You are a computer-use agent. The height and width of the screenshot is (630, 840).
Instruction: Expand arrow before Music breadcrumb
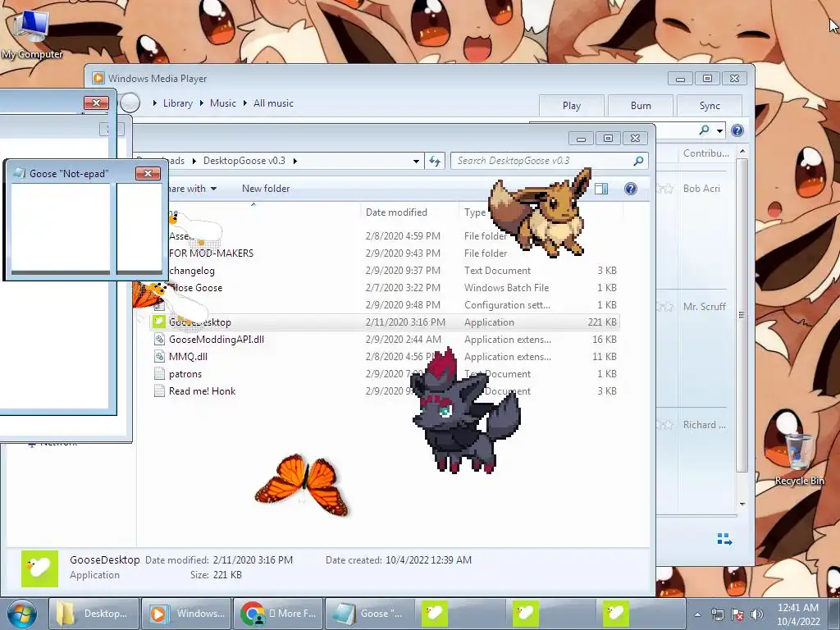[202, 103]
